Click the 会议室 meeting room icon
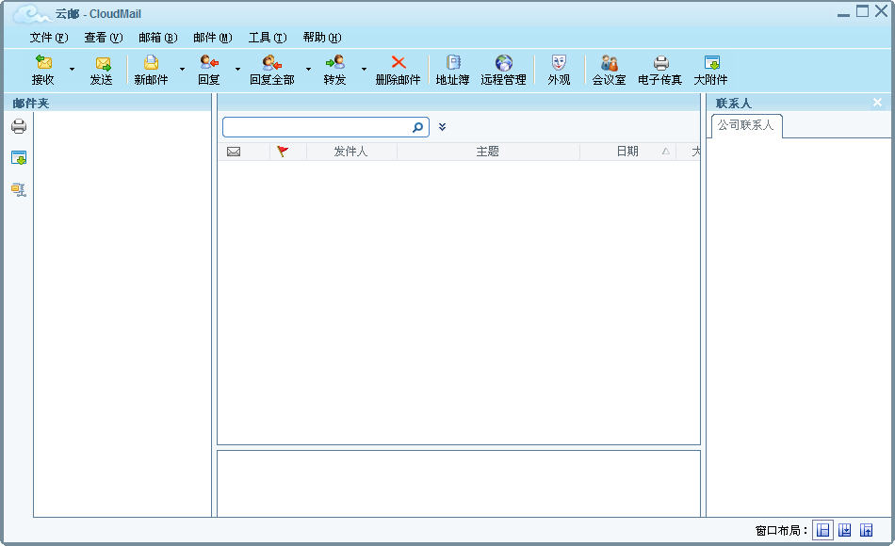The width and height of the screenshot is (895, 546). click(x=608, y=68)
